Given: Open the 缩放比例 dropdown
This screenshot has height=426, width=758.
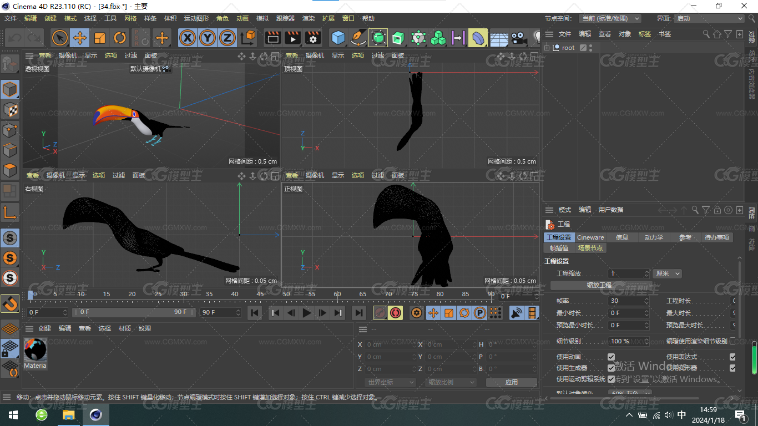Looking at the screenshot, I should coord(451,382).
